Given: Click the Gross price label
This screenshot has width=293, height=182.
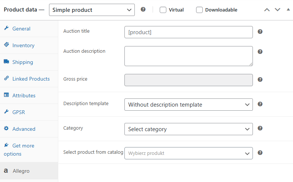Looking at the screenshot, I should tap(75, 79).
